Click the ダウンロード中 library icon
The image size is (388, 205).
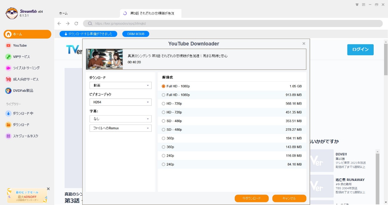8,113
